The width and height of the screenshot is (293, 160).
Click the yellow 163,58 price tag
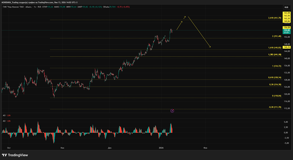(x=287, y=13)
